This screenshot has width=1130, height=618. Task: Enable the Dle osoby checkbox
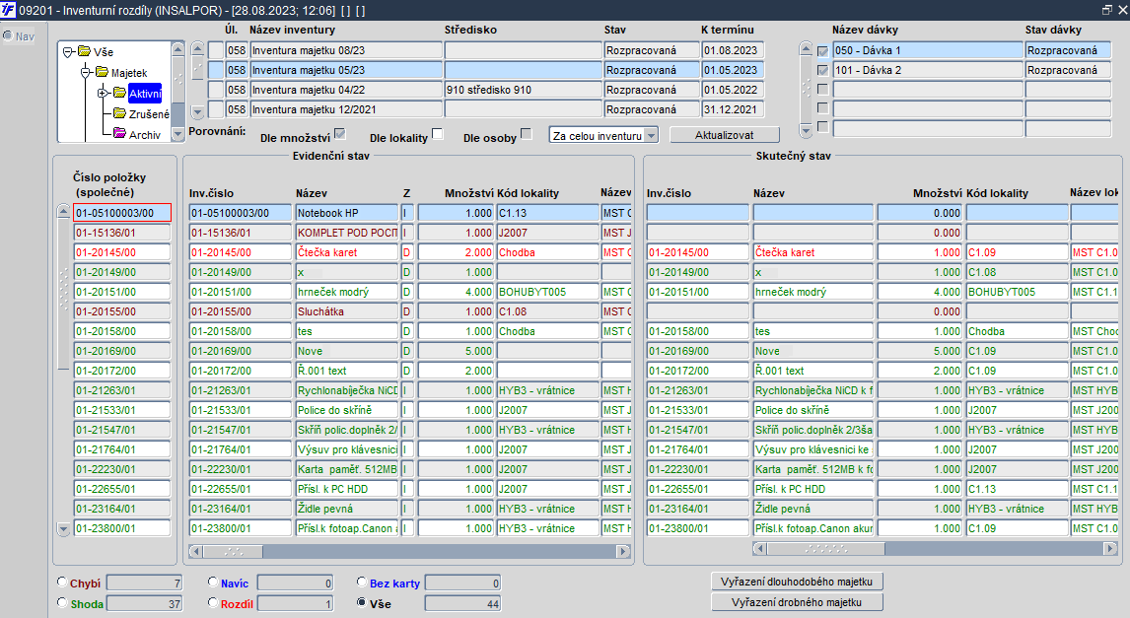coord(527,134)
